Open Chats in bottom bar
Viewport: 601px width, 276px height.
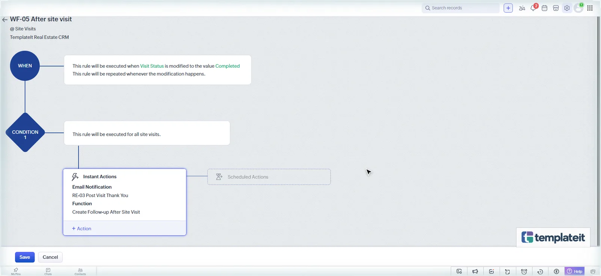coord(48,271)
